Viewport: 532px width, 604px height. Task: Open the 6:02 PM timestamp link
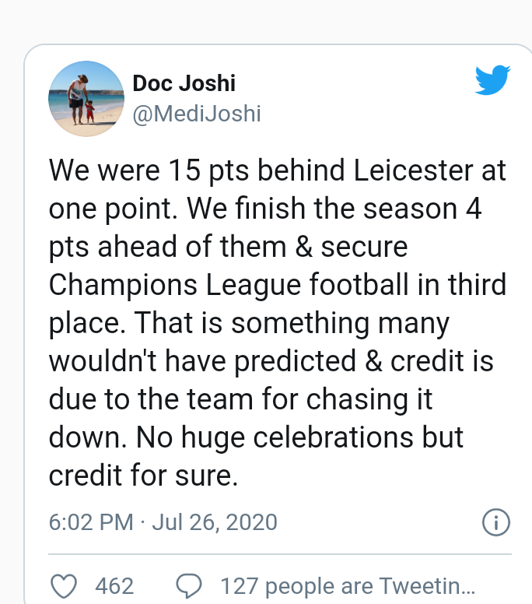pyautogui.click(x=91, y=522)
